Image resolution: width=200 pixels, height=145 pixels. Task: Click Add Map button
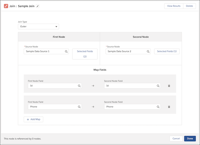[x=33, y=119]
